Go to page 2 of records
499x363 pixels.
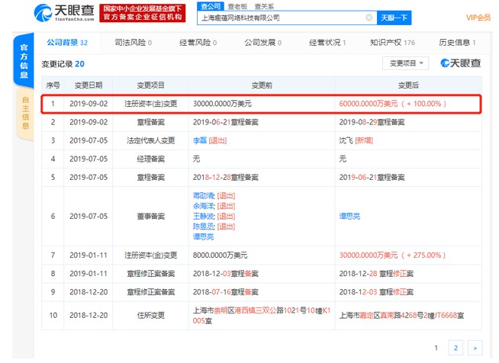(x=456, y=348)
